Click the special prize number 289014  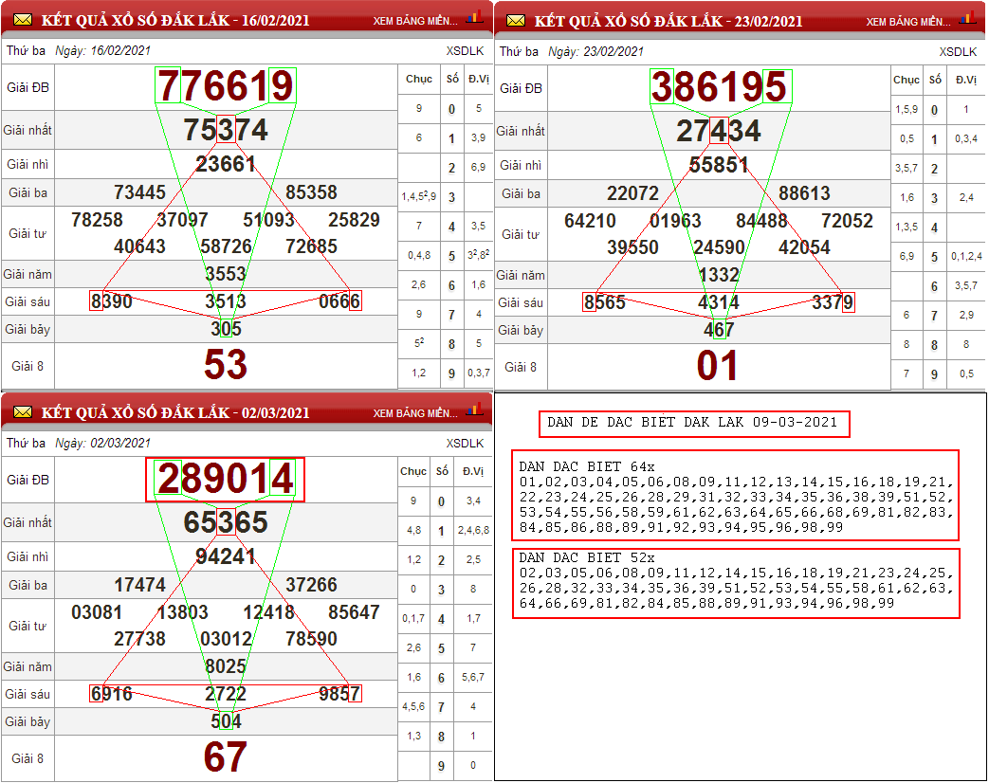click(226, 479)
